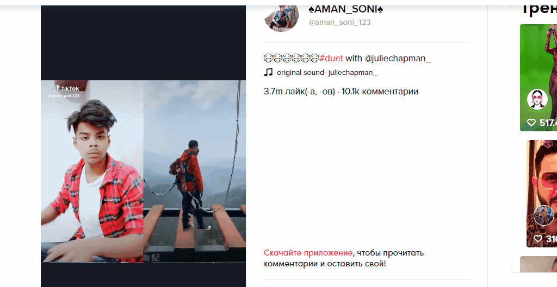Open AMAN_SONI profile avatar picture

pyautogui.click(x=281, y=18)
